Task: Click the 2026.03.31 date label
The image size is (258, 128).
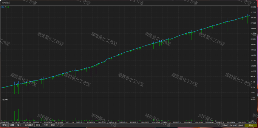Action: tap(177, 122)
